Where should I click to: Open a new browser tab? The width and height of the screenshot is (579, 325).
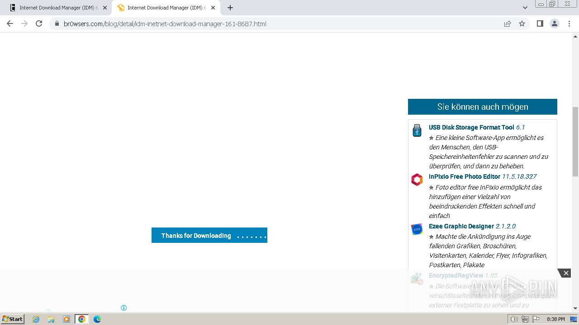coord(230,8)
